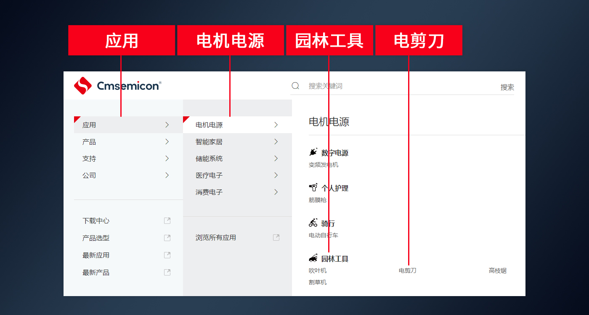The image size is (589, 315).
Task: Open the 医疗电子 category
Action: (x=237, y=175)
